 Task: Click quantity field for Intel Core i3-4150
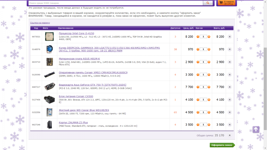point(203,37)
